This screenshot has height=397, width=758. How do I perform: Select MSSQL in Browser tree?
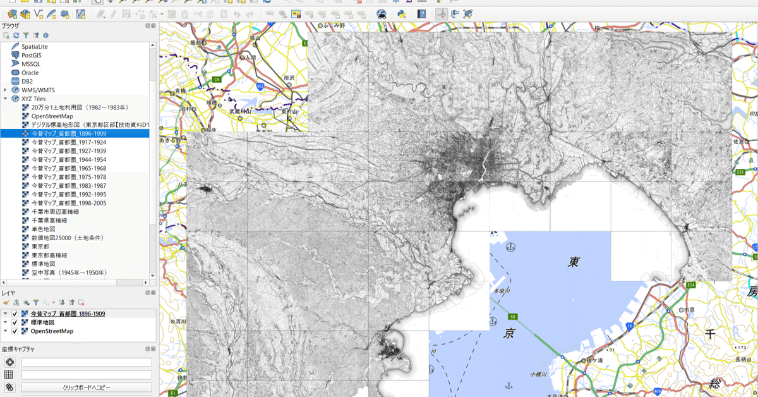[30, 64]
